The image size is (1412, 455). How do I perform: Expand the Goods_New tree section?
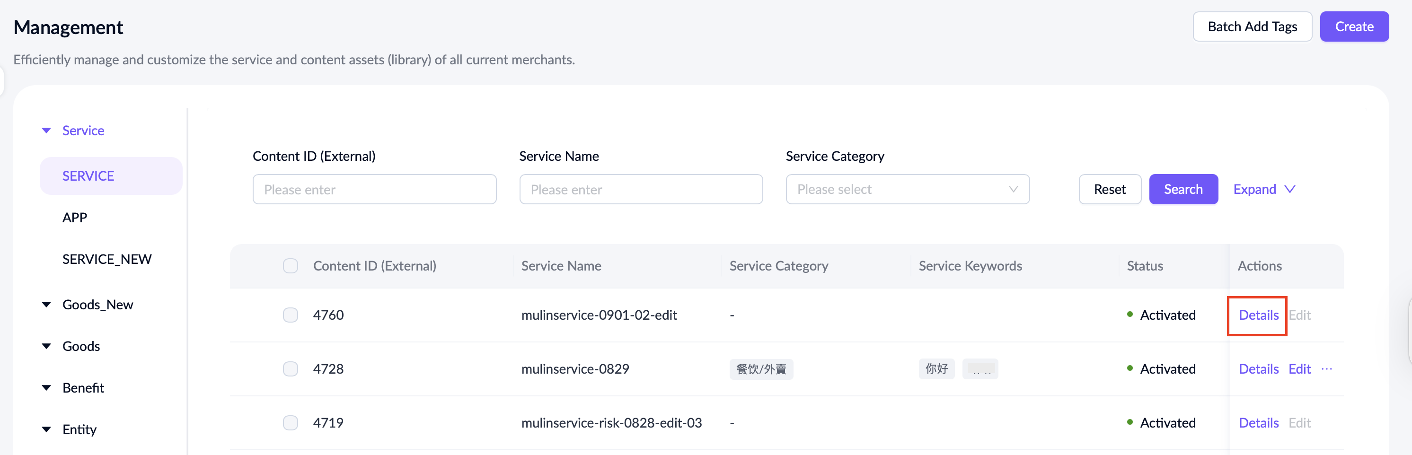[46, 305]
